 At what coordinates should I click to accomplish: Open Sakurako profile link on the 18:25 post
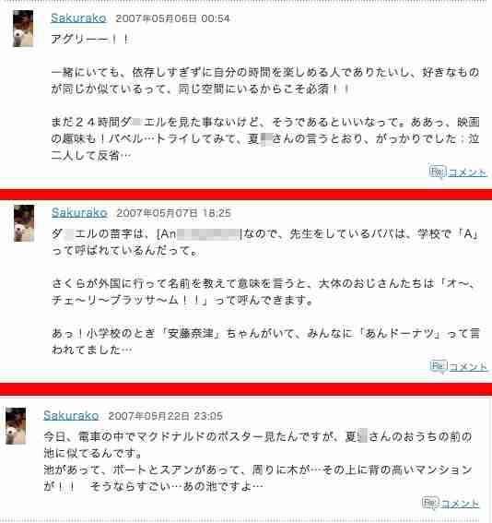click(x=79, y=212)
